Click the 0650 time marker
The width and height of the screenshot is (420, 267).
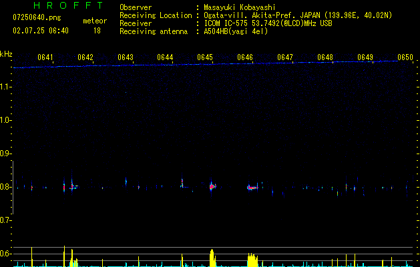click(x=405, y=57)
